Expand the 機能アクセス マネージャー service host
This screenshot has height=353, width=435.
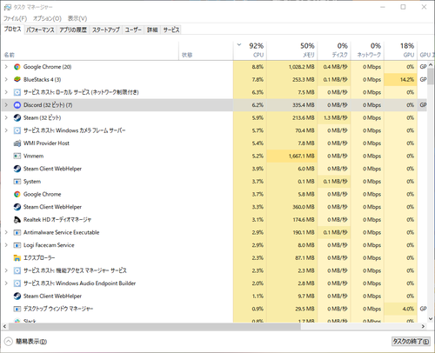click(6, 270)
